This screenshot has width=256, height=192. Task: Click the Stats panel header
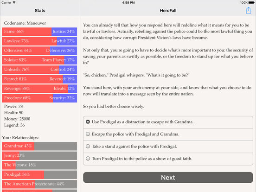40,11
